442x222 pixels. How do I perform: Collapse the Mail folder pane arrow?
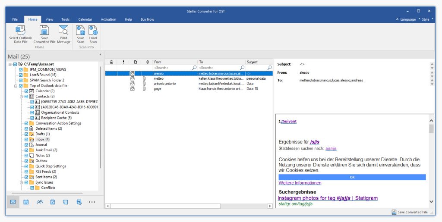[x=100, y=55]
